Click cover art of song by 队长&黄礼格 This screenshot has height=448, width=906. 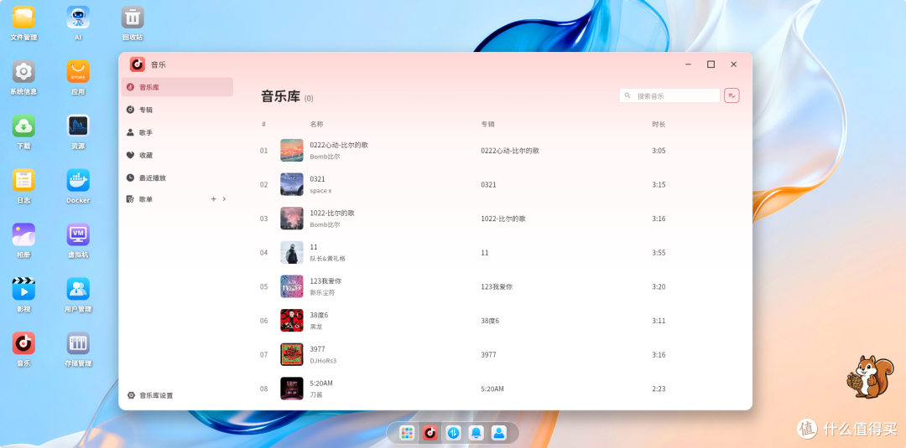(292, 253)
